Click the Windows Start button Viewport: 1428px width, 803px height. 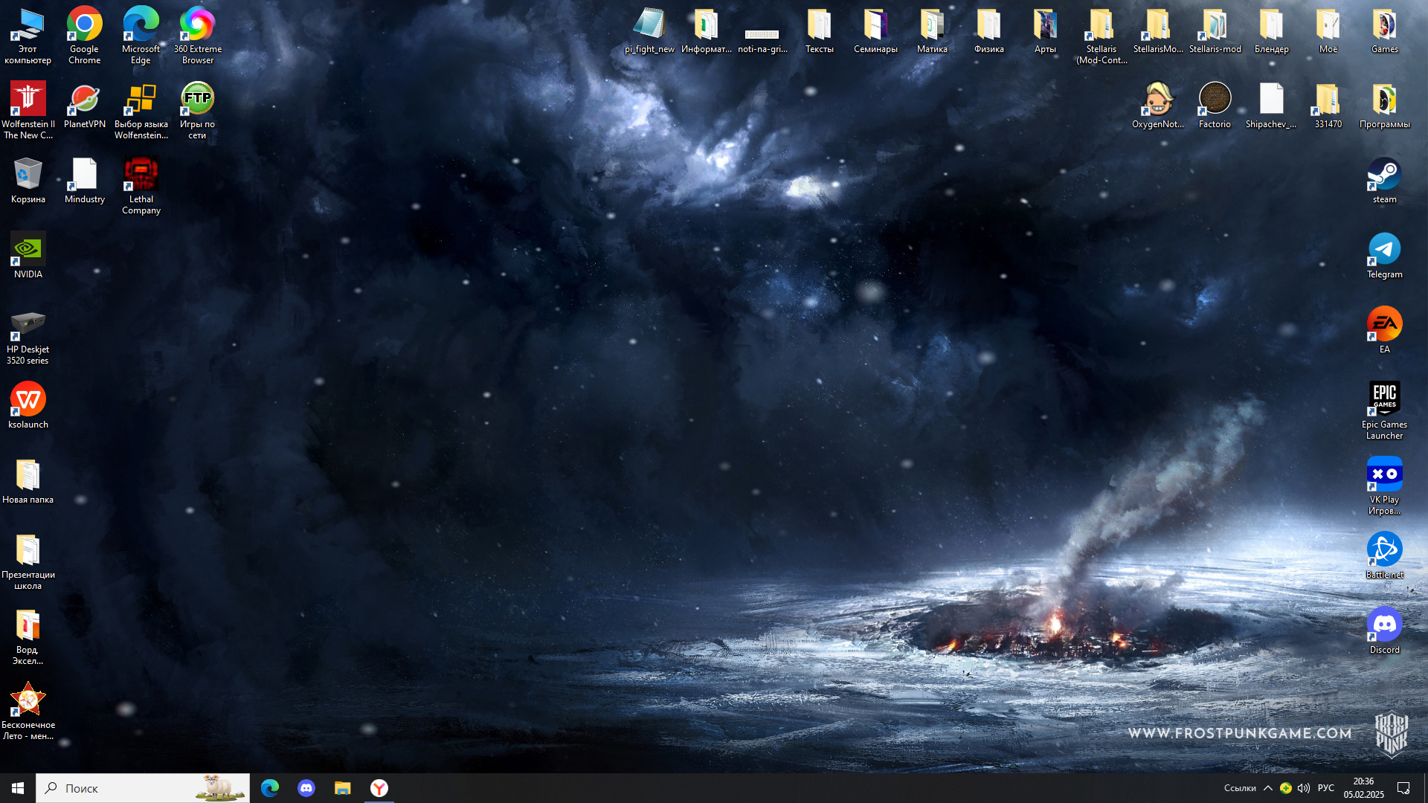tap(18, 788)
